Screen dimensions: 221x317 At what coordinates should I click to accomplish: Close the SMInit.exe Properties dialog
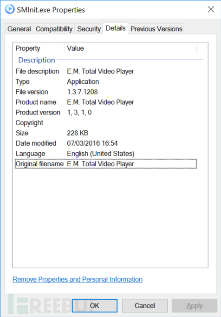click(x=211, y=9)
